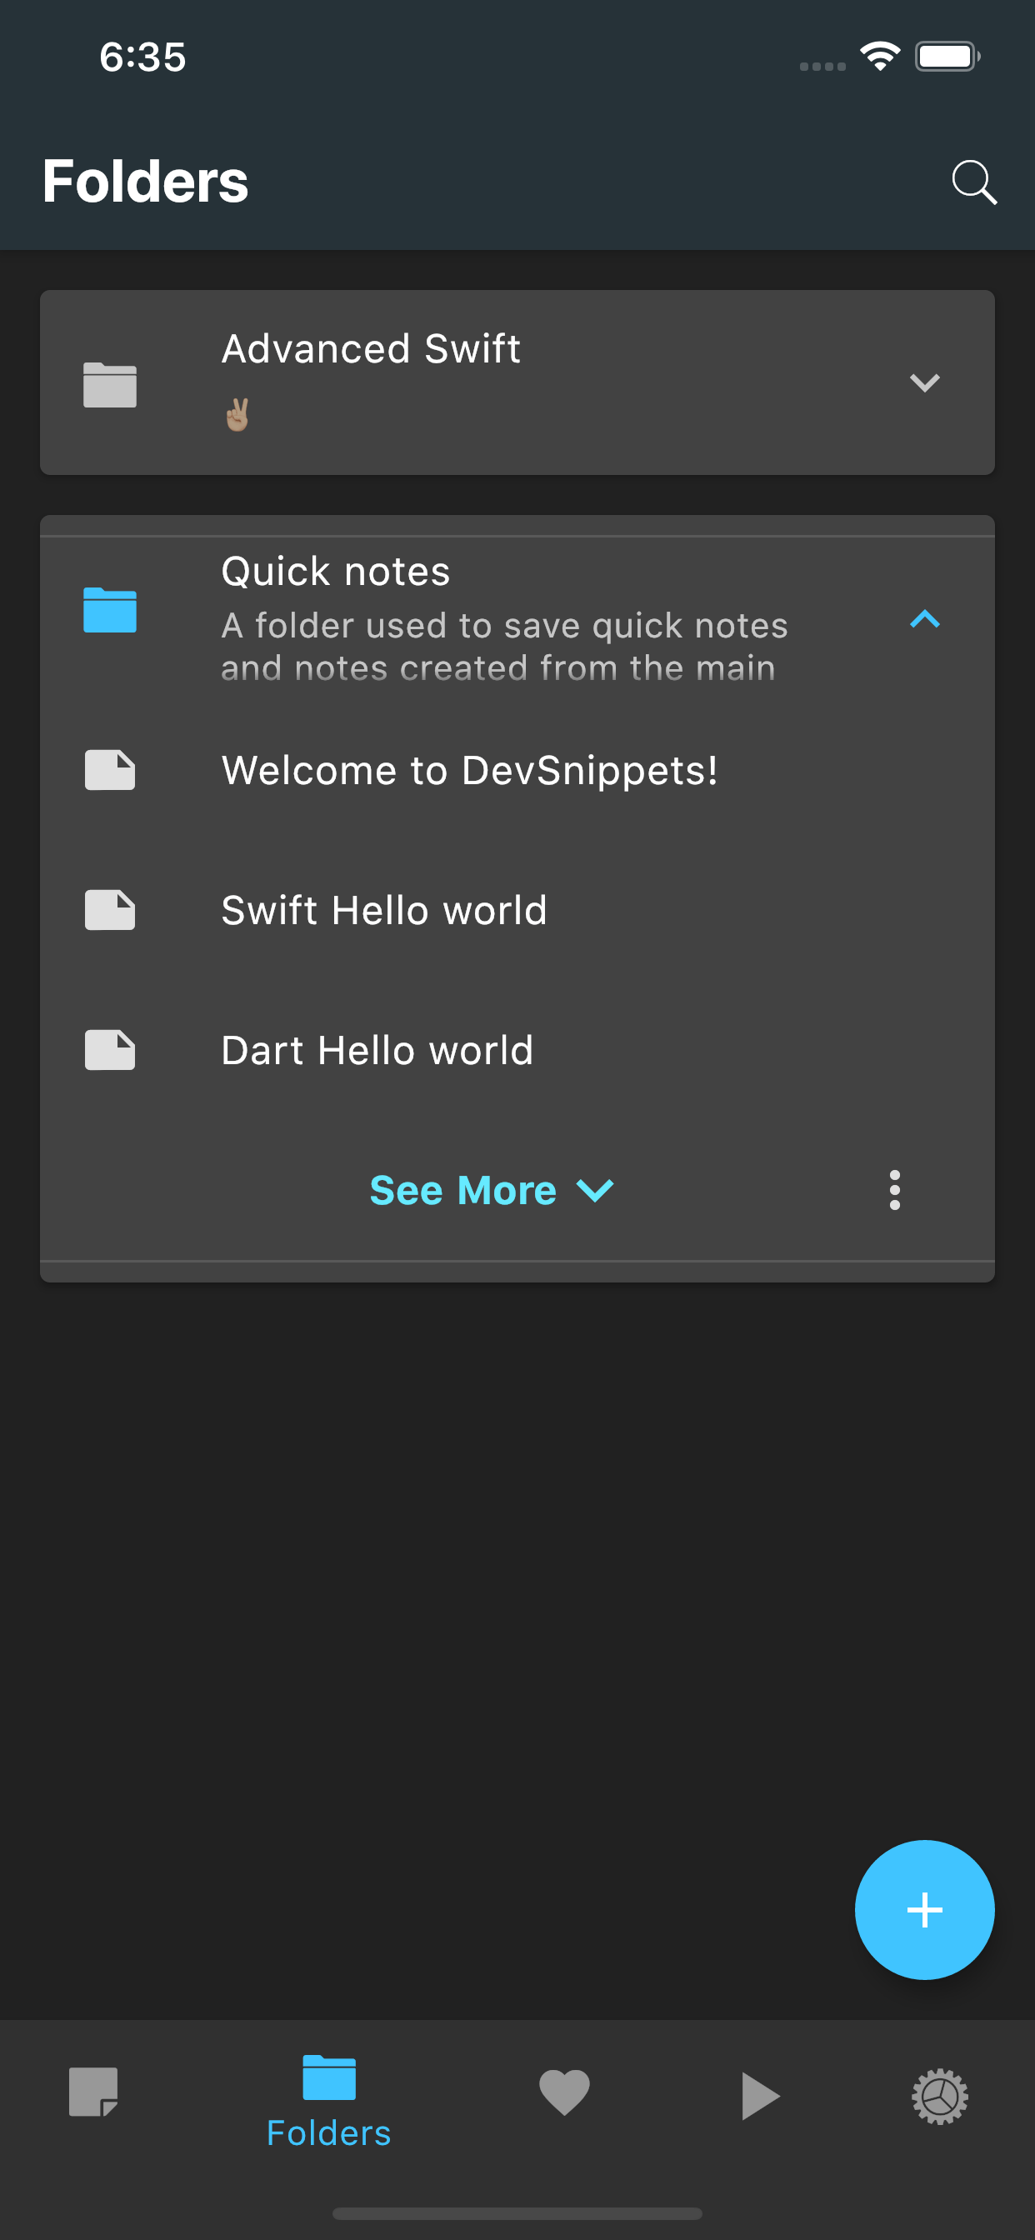This screenshot has width=1035, height=2240.
Task: Collapse the Quick notes folder chevron
Action: (923, 618)
